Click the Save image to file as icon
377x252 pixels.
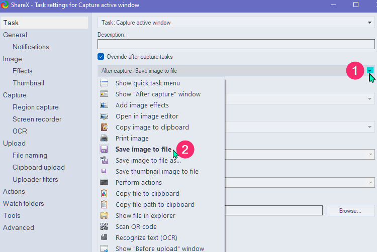point(104,160)
